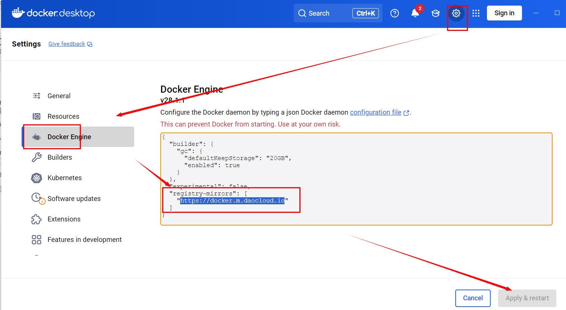
Task: Click the Search field placeholder text
Action: pyautogui.click(x=319, y=13)
